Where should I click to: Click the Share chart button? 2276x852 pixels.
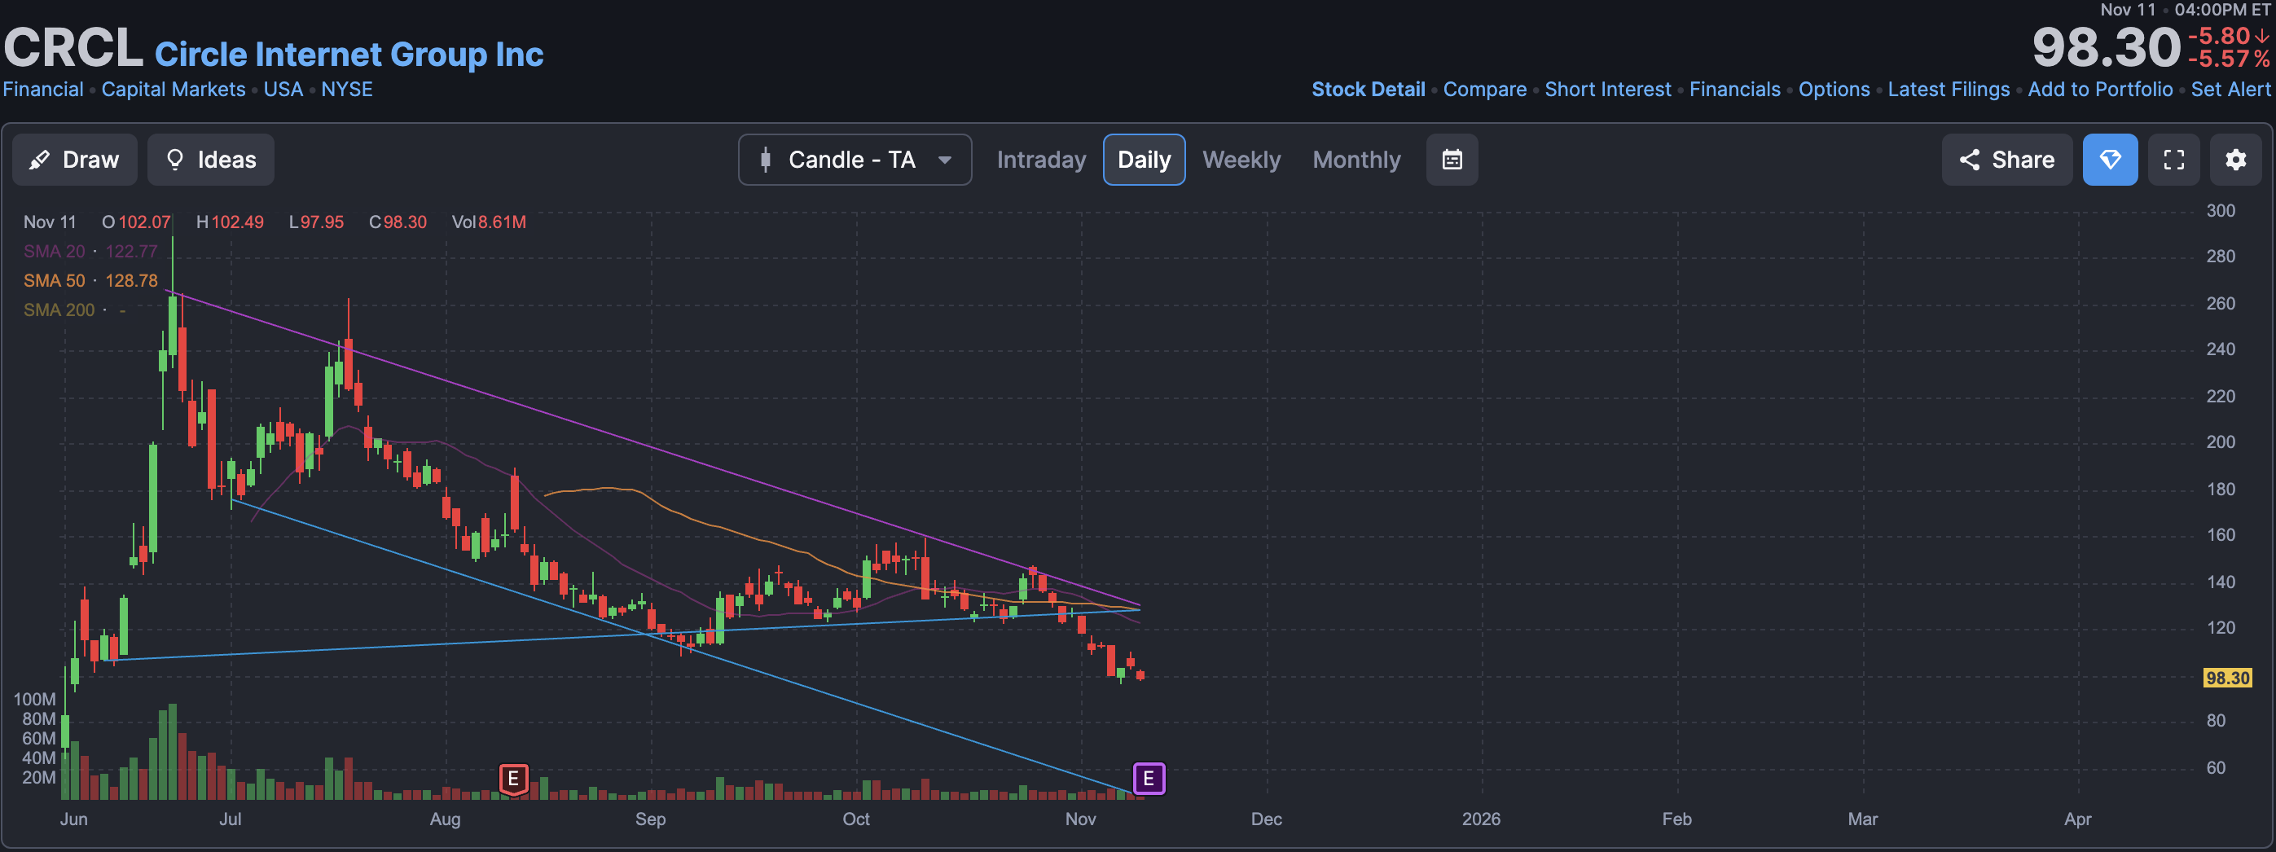(x=2006, y=160)
